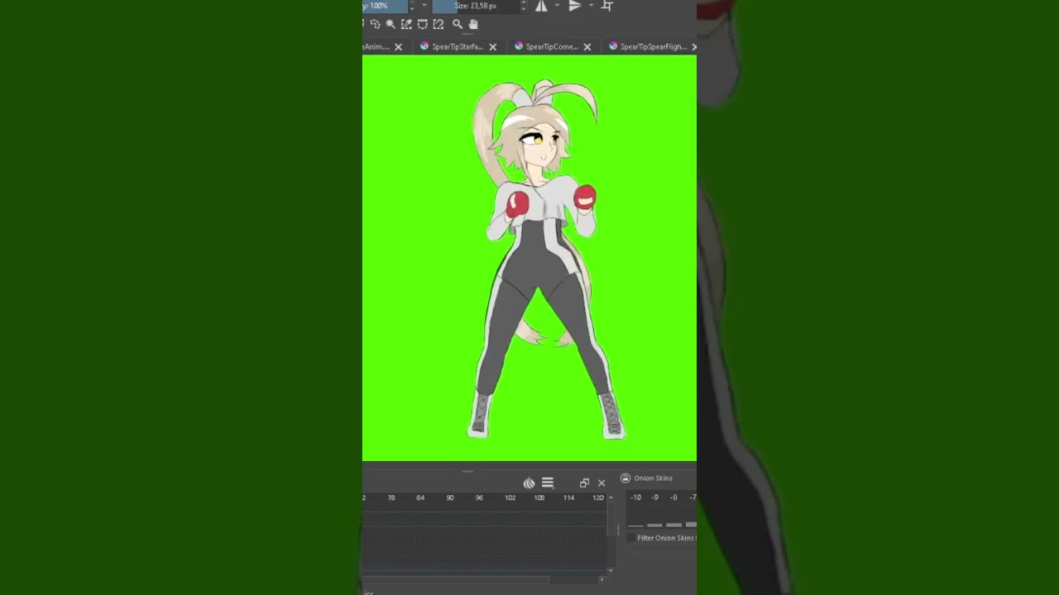Click the horizontal mirror tool icon
1059x595 pixels.
click(x=541, y=7)
